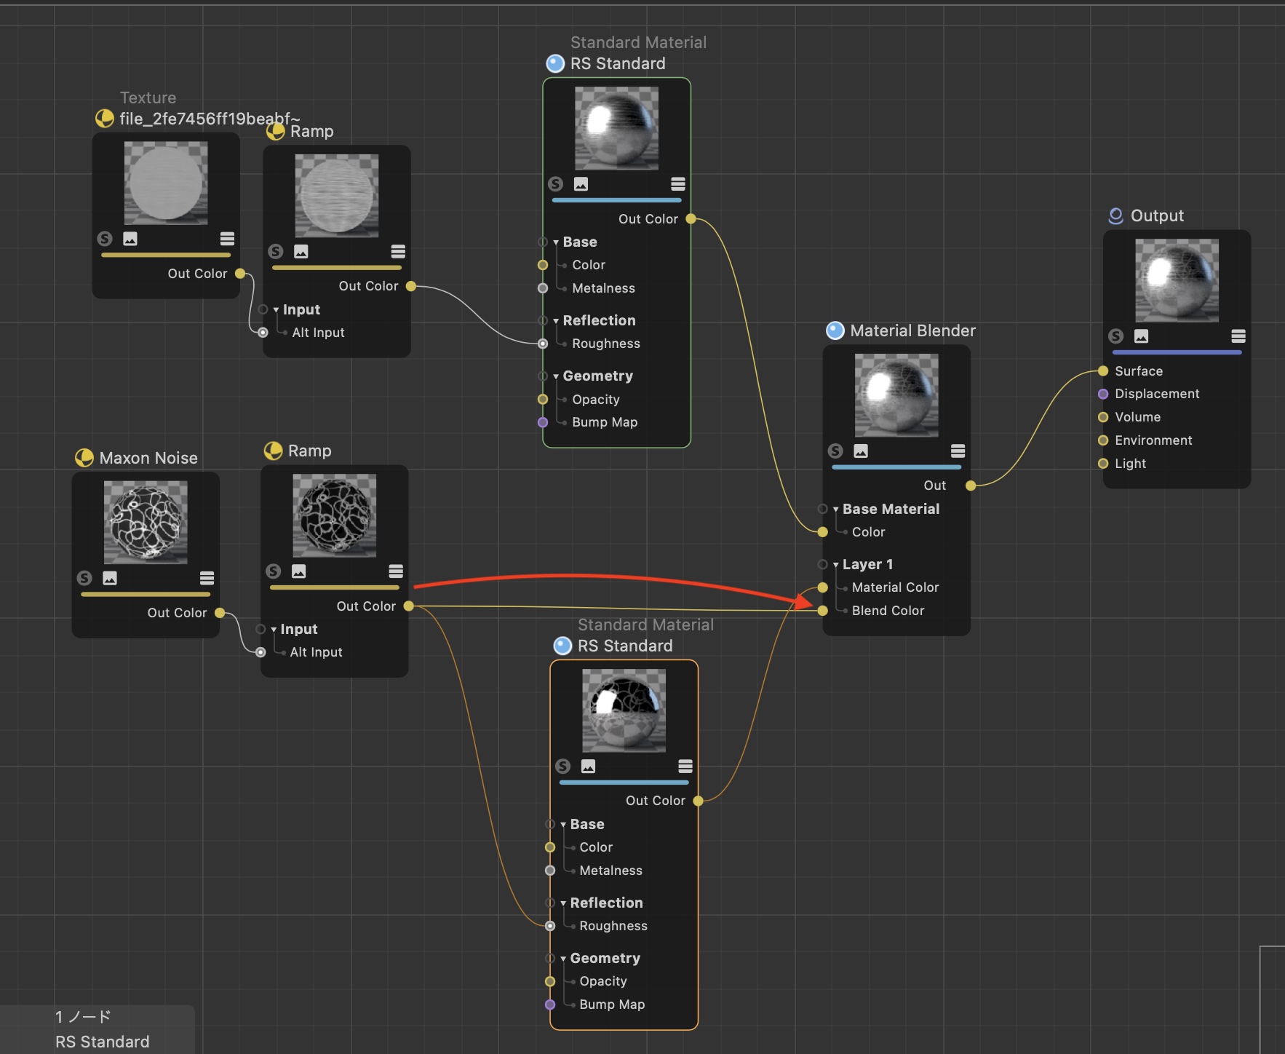1285x1054 pixels.
Task: Click the yellow color bar on lower Ramp node
Action: (x=334, y=587)
